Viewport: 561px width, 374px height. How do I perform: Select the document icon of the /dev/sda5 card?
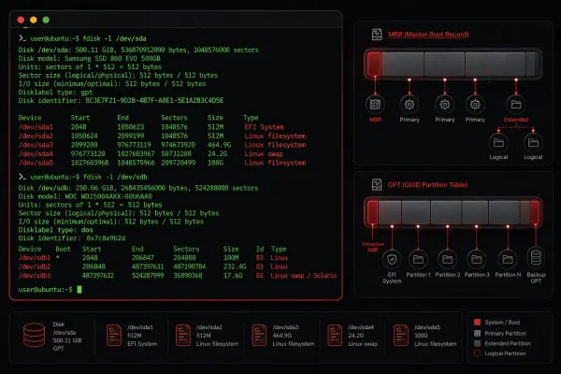click(401, 336)
